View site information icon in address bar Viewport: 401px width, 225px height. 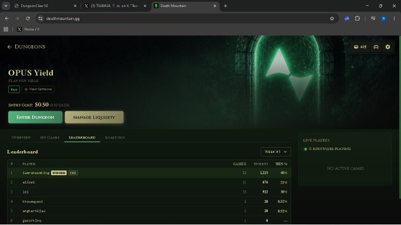40,18
